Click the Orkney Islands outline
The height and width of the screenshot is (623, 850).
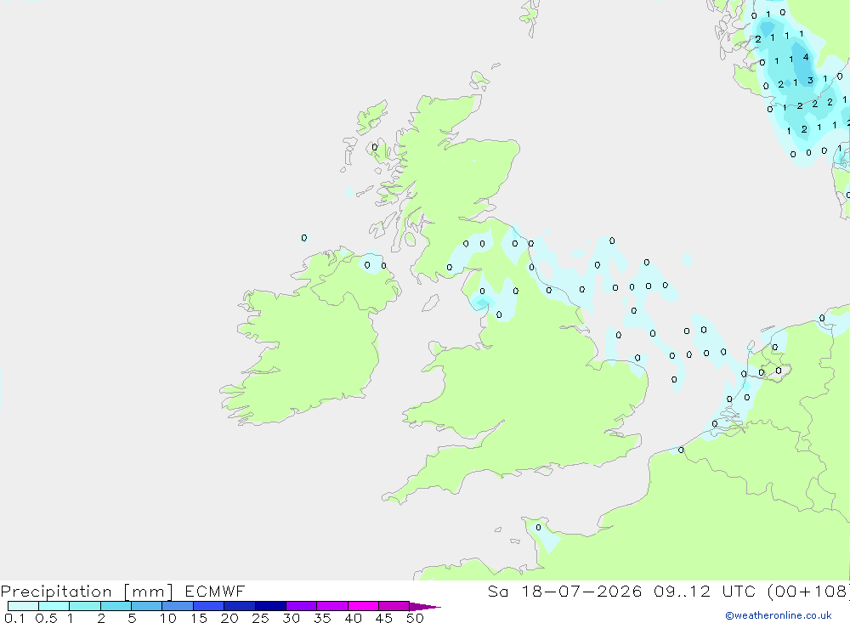[481, 80]
